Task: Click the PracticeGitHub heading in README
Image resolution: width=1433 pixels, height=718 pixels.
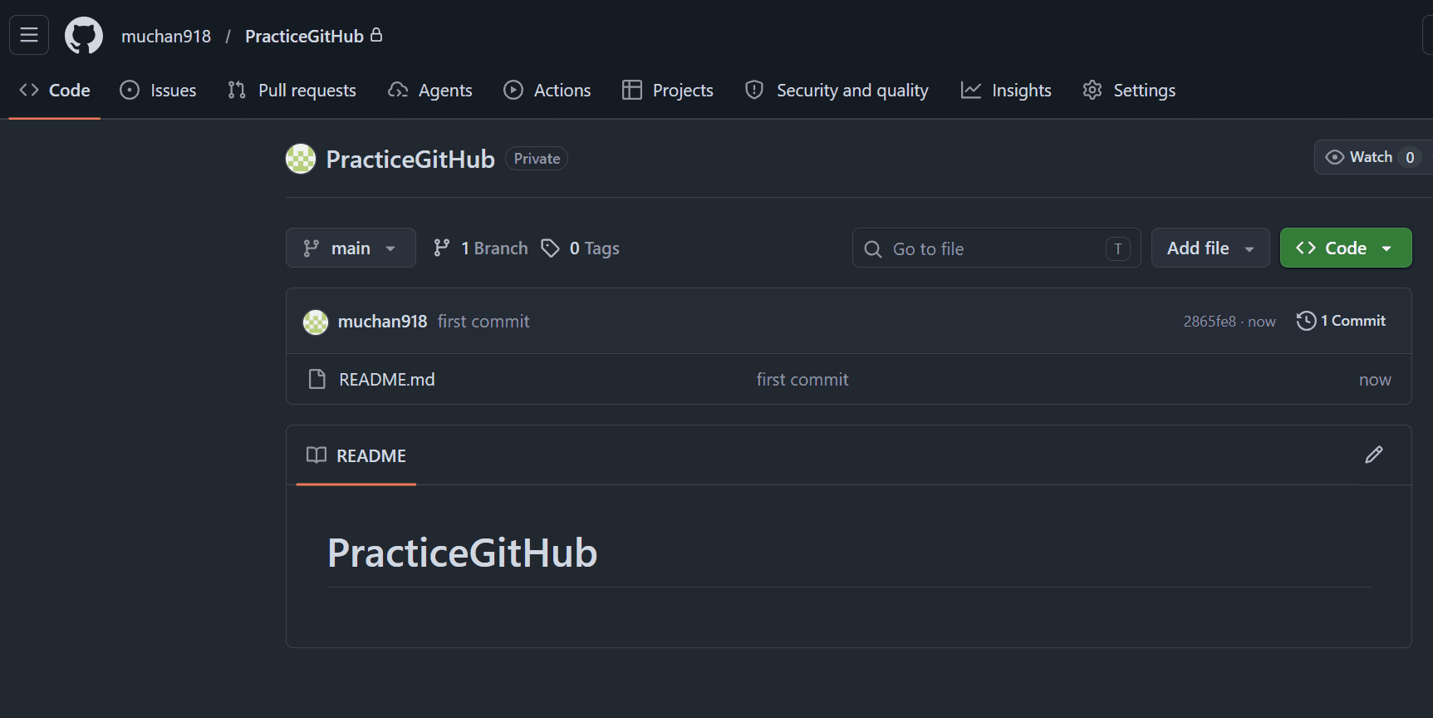Action: (463, 553)
